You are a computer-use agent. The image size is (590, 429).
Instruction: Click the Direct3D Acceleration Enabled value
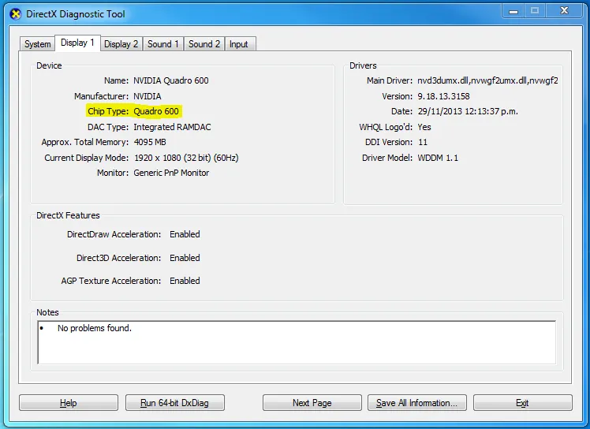[x=185, y=258]
